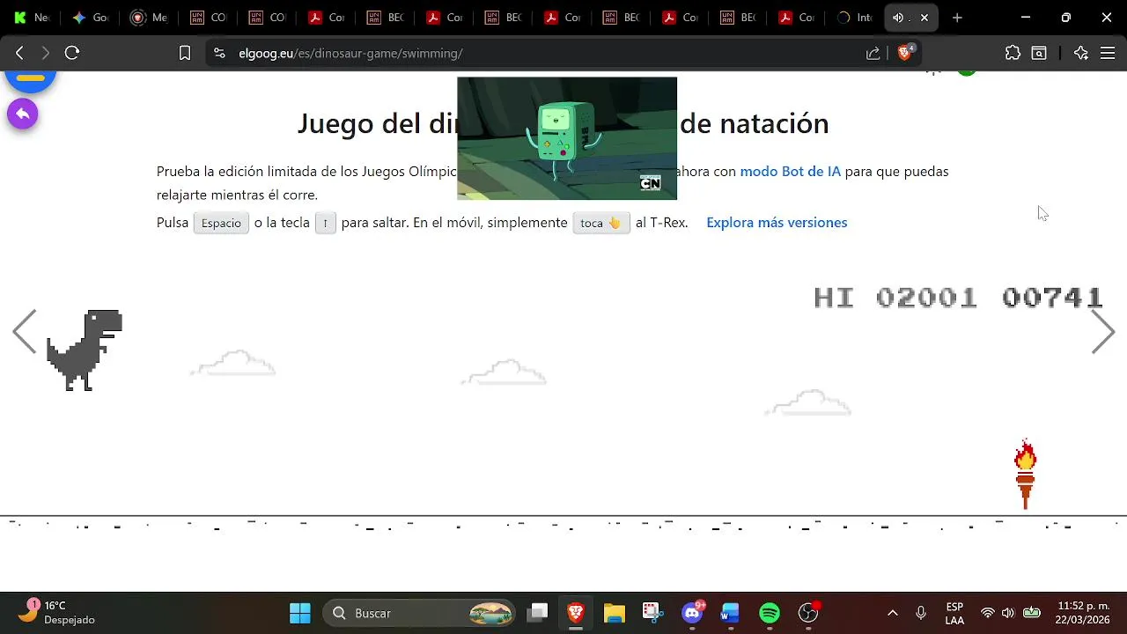Open Brave browser from the taskbar
This screenshot has width=1127, height=634.
(x=576, y=613)
